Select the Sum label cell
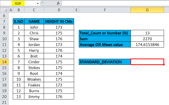This screenshot has width=169, height=105. point(105,39)
